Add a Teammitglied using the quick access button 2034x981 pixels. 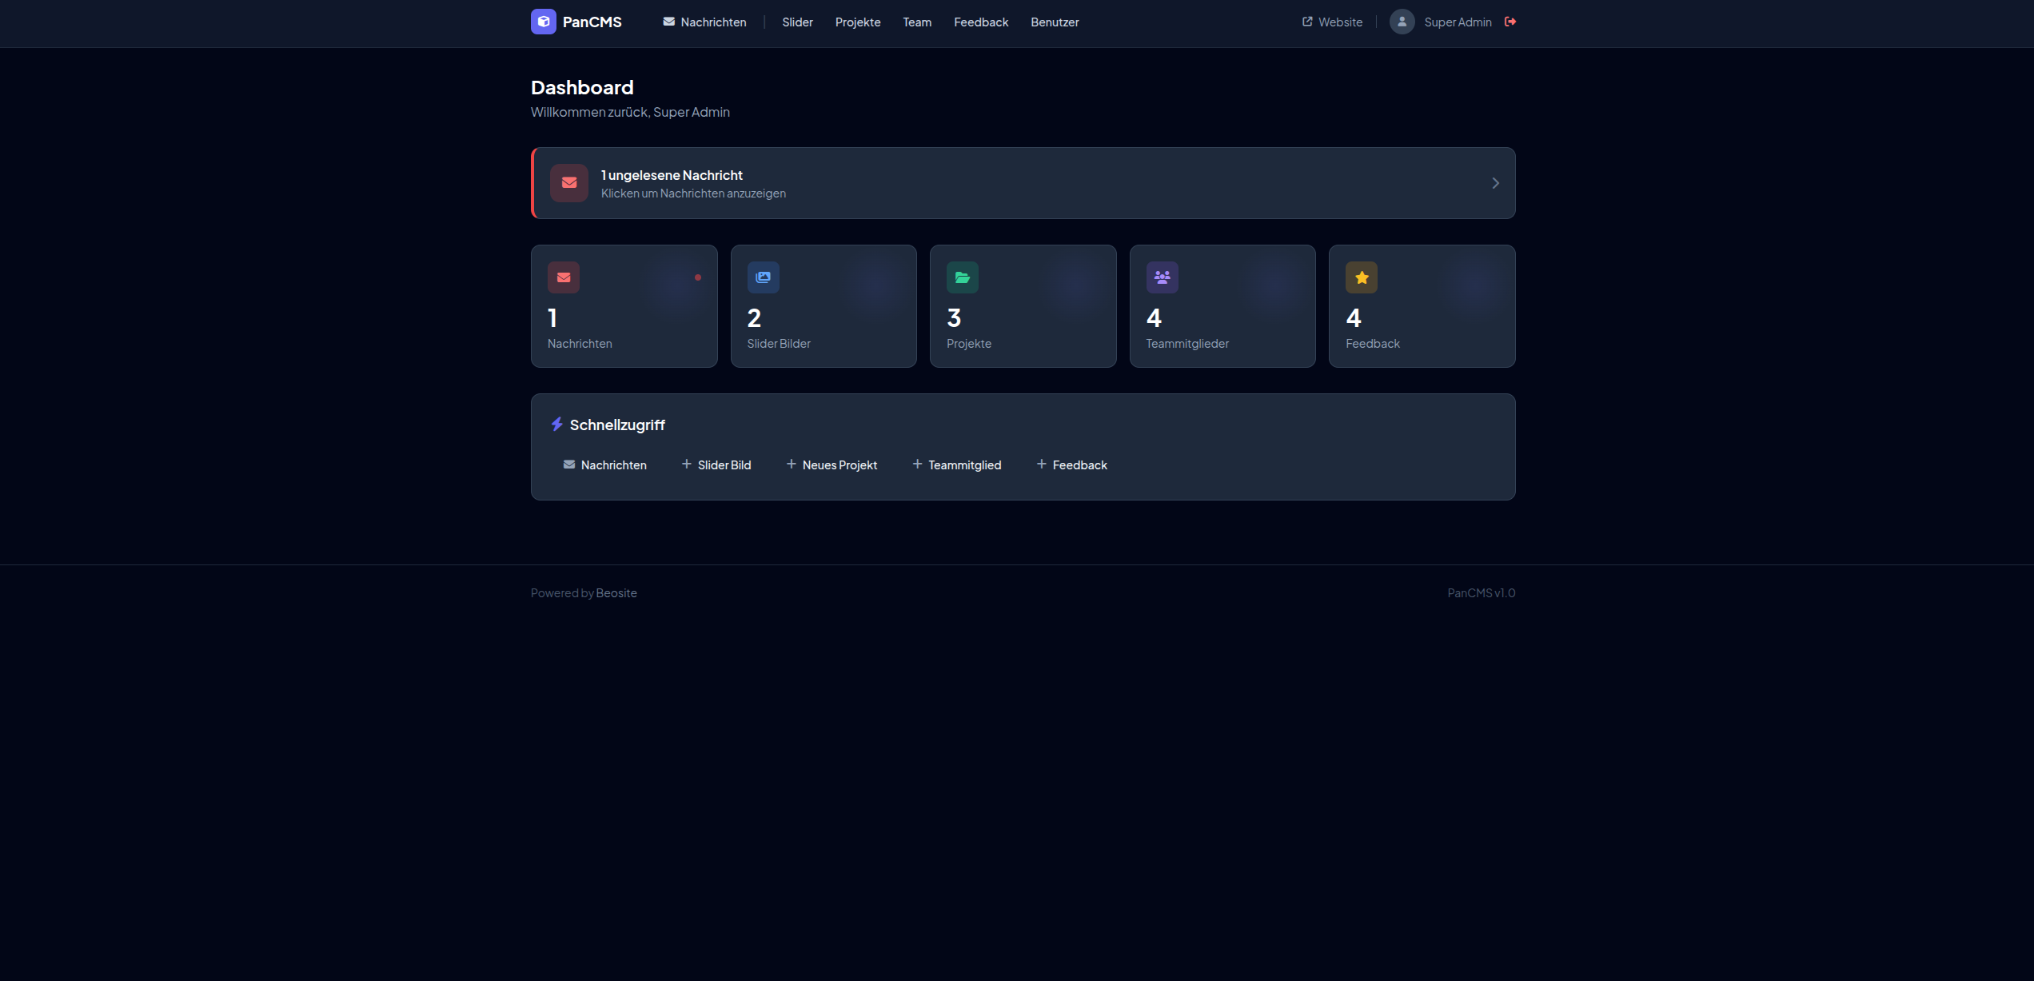(x=957, y=465)
